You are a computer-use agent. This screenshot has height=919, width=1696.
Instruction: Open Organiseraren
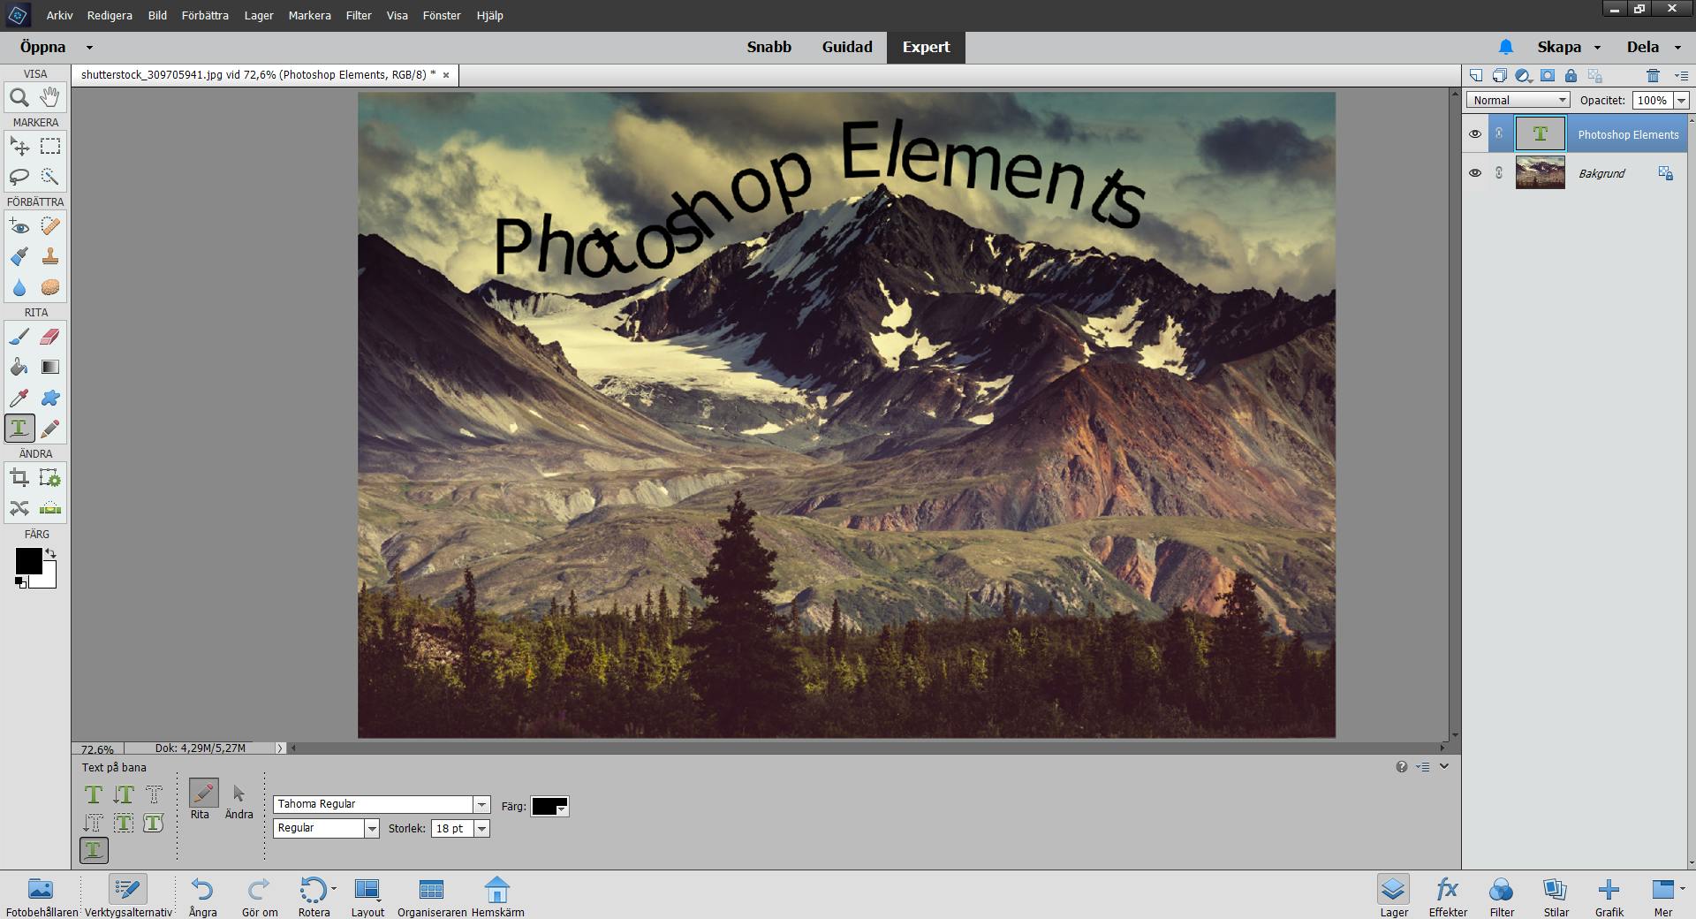(x=432, y=897)
